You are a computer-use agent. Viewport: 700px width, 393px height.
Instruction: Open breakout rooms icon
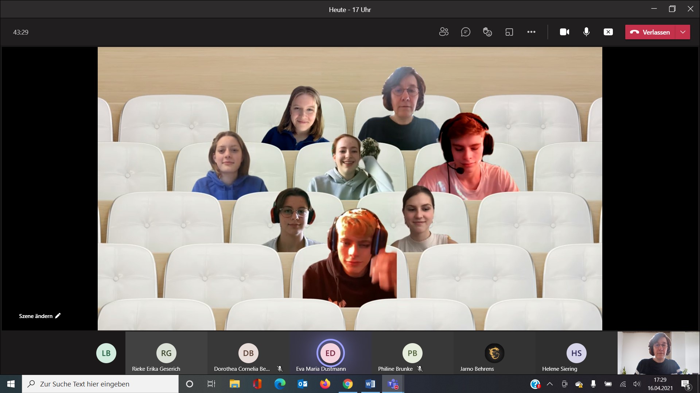[x=509, y=32]
